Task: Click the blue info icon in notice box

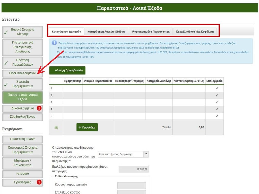Action: tap(54, 43)
